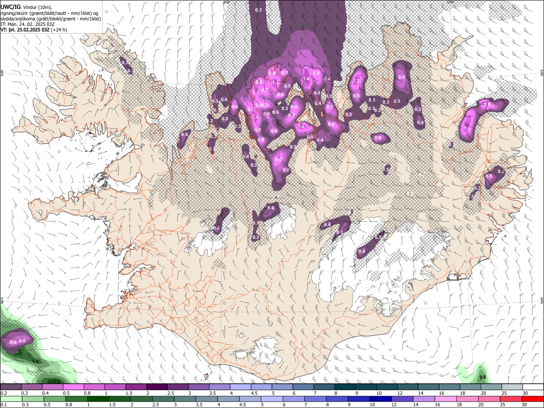Screen dimensions: 544x408
Task: Pick the dark teal swatch at 8 in top row
Action: (345, 387)
